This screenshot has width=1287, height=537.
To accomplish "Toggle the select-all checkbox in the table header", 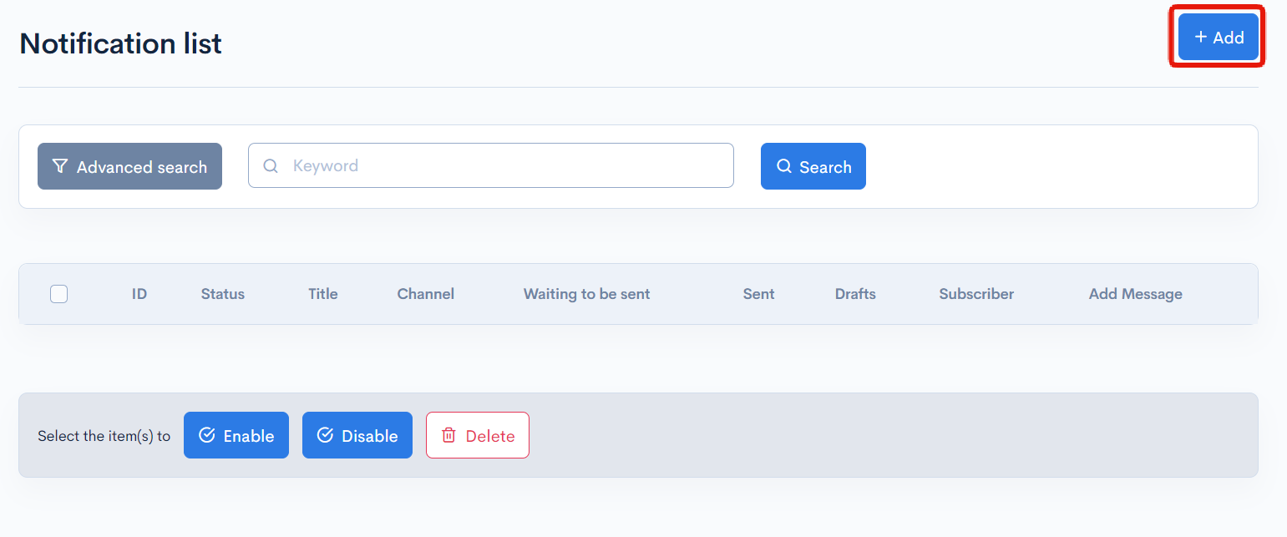I will coord(58,294).
